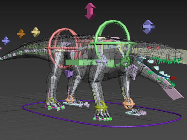187x140 pixels.
Task: Select the purple pyramid controller below the hips
Action: 68,73
